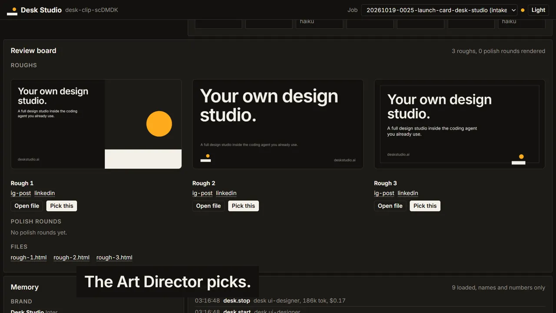The width and height of the screenshot is (556, 313).
Task: Click 'No polish rounds yet.' text
Action: (x=39, y=233)
